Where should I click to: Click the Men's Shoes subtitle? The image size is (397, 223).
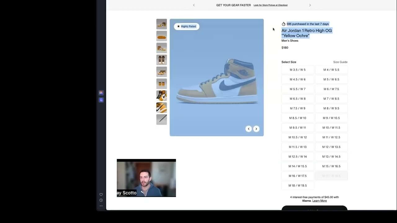tap(290, 41)
